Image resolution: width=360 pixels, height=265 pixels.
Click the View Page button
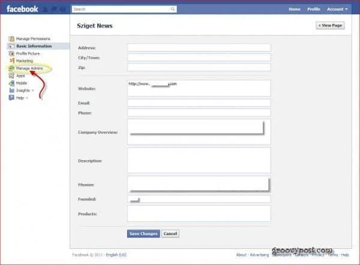(330, 25)
